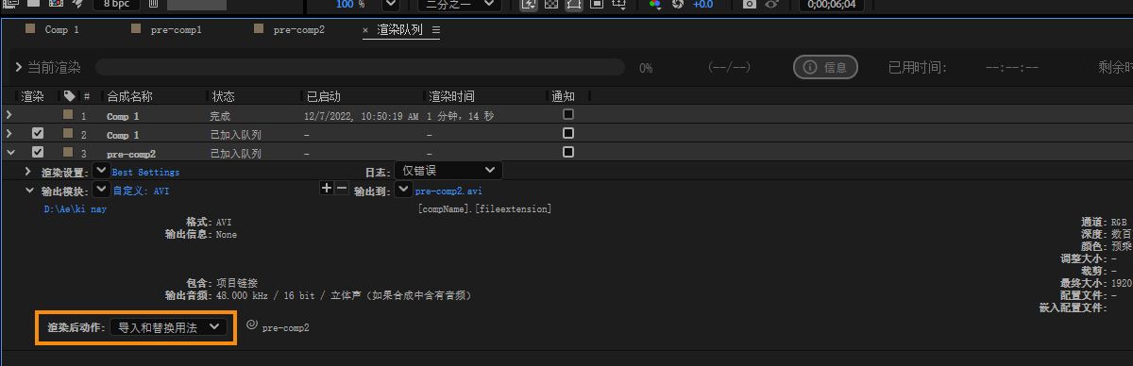Click the D:\Ae\ki nay path link

click(75, 209)
